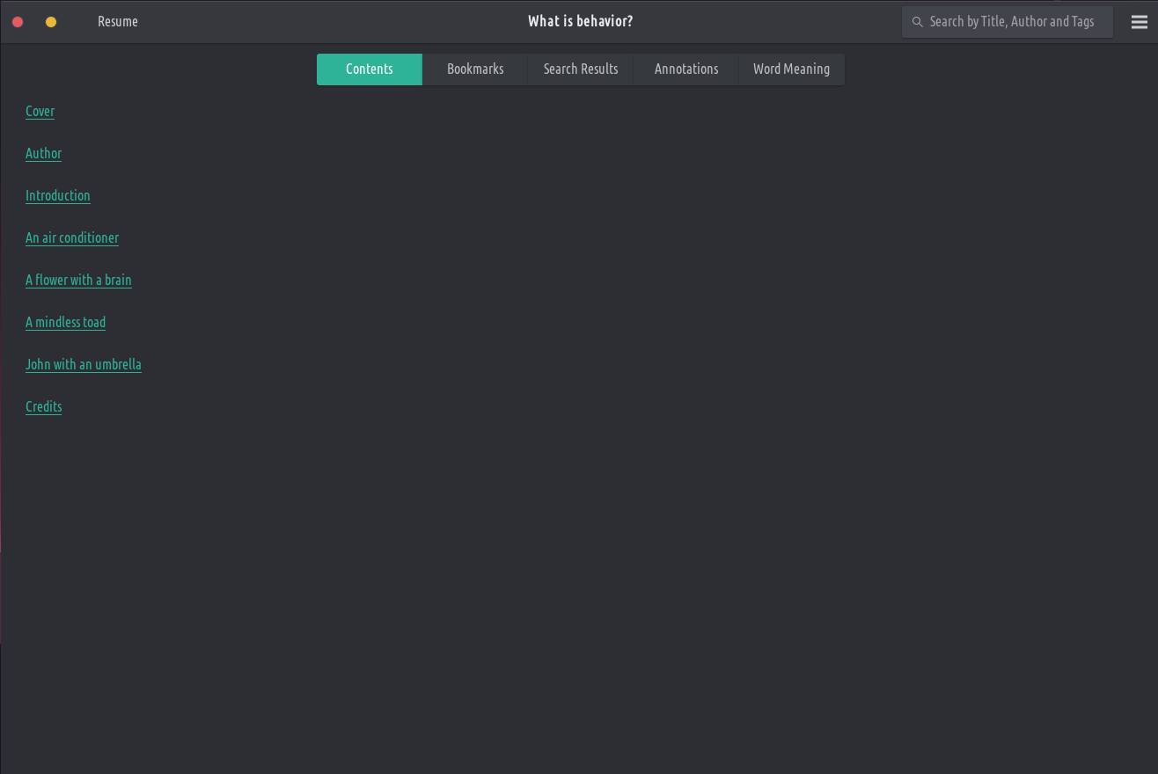Open the hamburger menu icon
The image size is (1158, 774).
(1140, 22)
